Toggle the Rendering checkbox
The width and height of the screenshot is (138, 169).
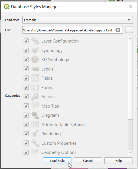click(x=26, y=134)
